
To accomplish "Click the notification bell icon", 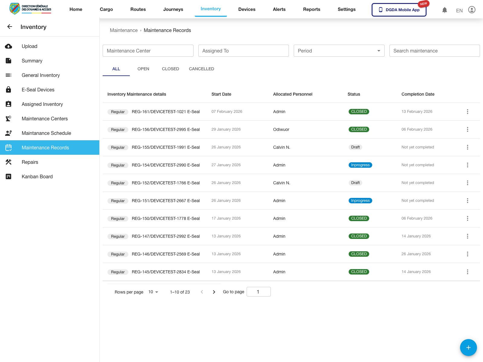I will point(444,10).
